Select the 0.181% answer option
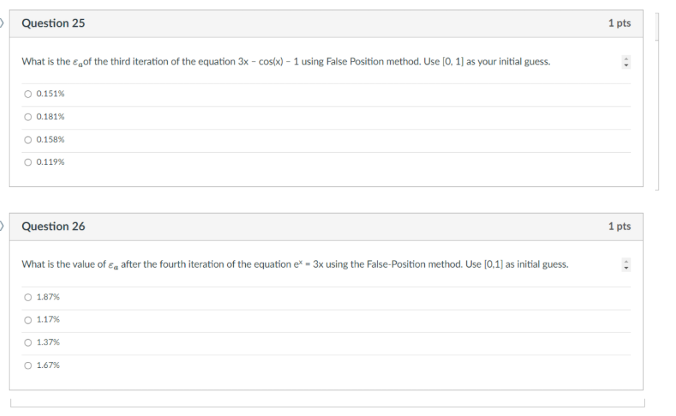 28,116
